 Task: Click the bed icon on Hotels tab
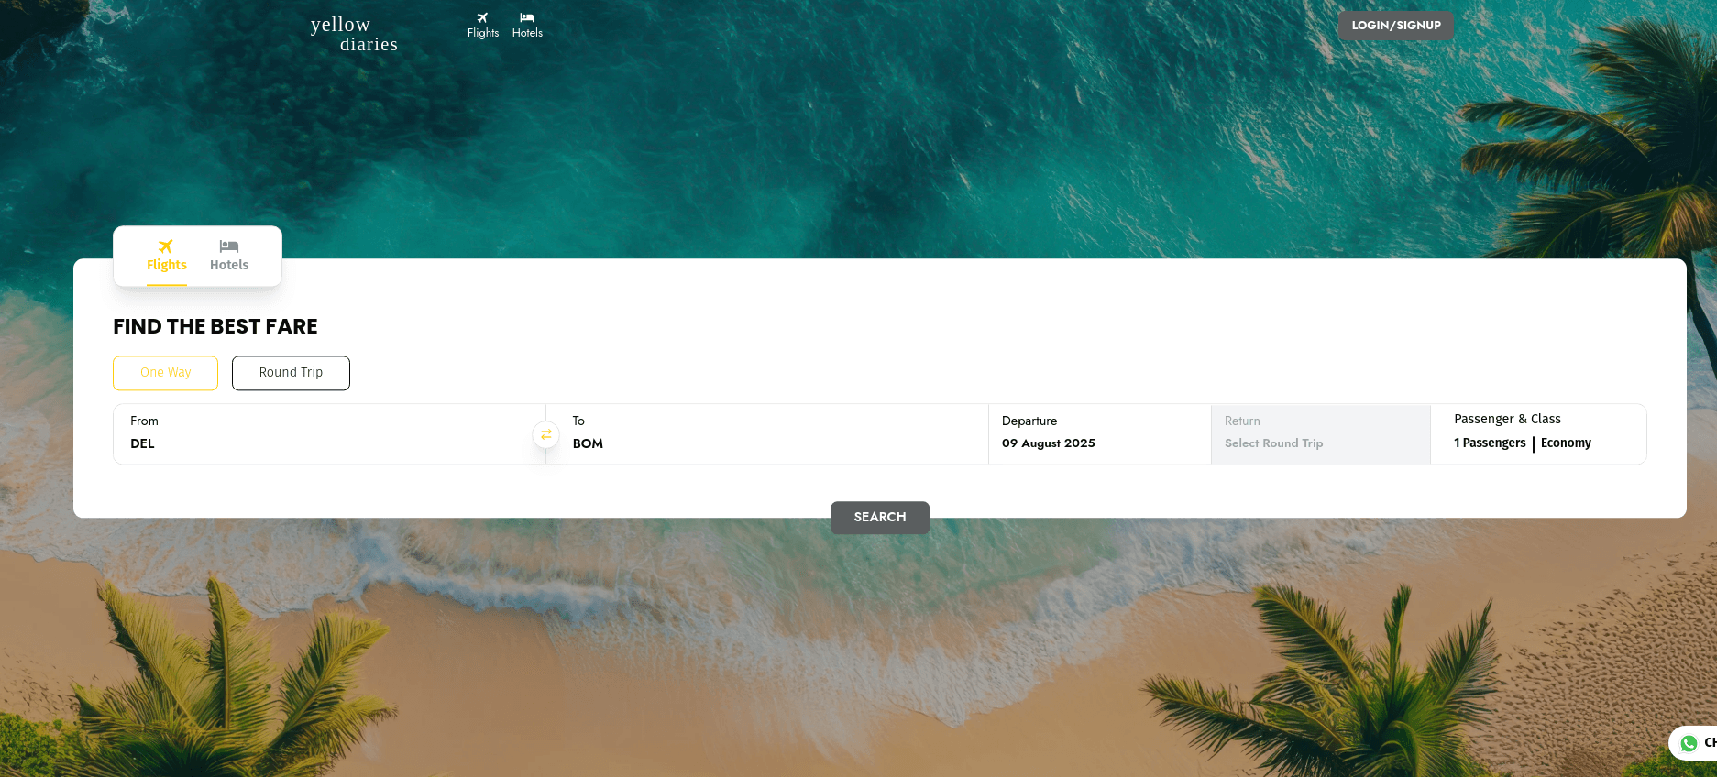pos(229,246)
